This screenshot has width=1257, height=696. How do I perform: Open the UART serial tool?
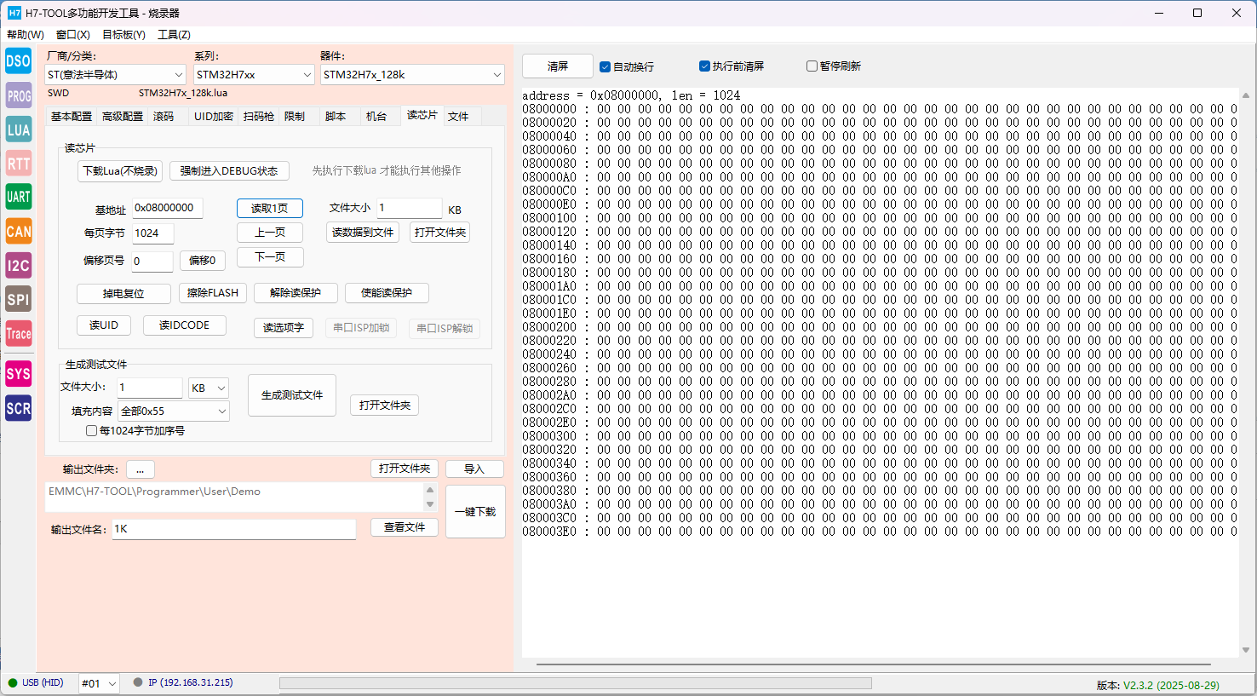pos(18,197)
